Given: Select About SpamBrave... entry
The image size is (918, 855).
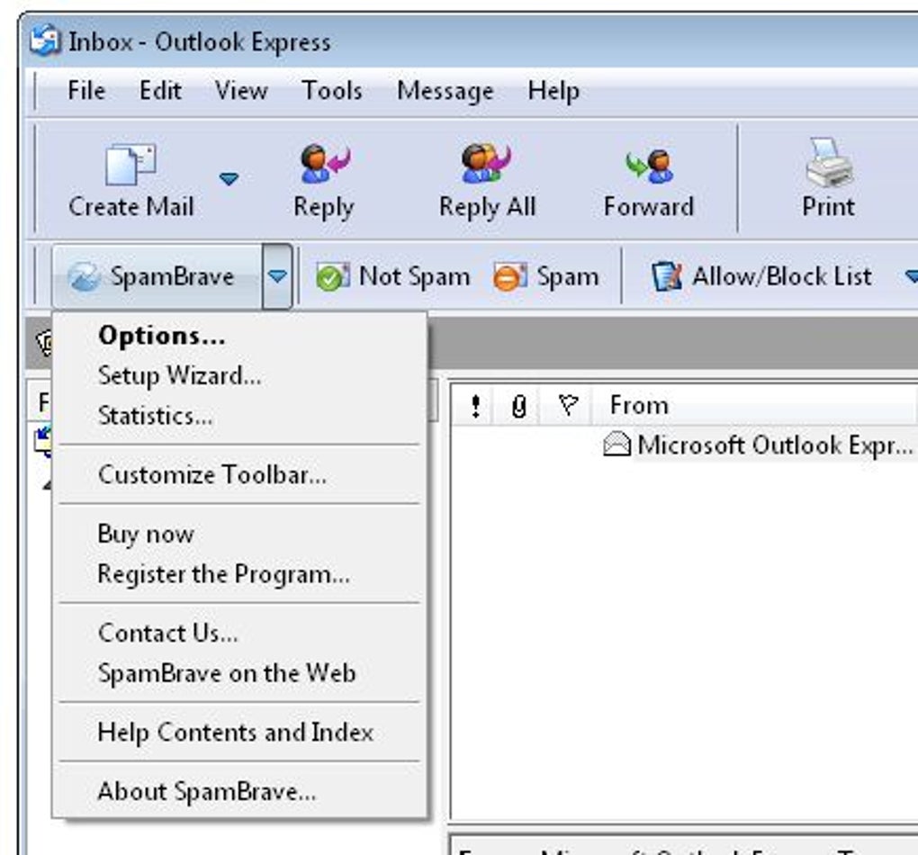Looking at the screenshot, I should [240, 791].
